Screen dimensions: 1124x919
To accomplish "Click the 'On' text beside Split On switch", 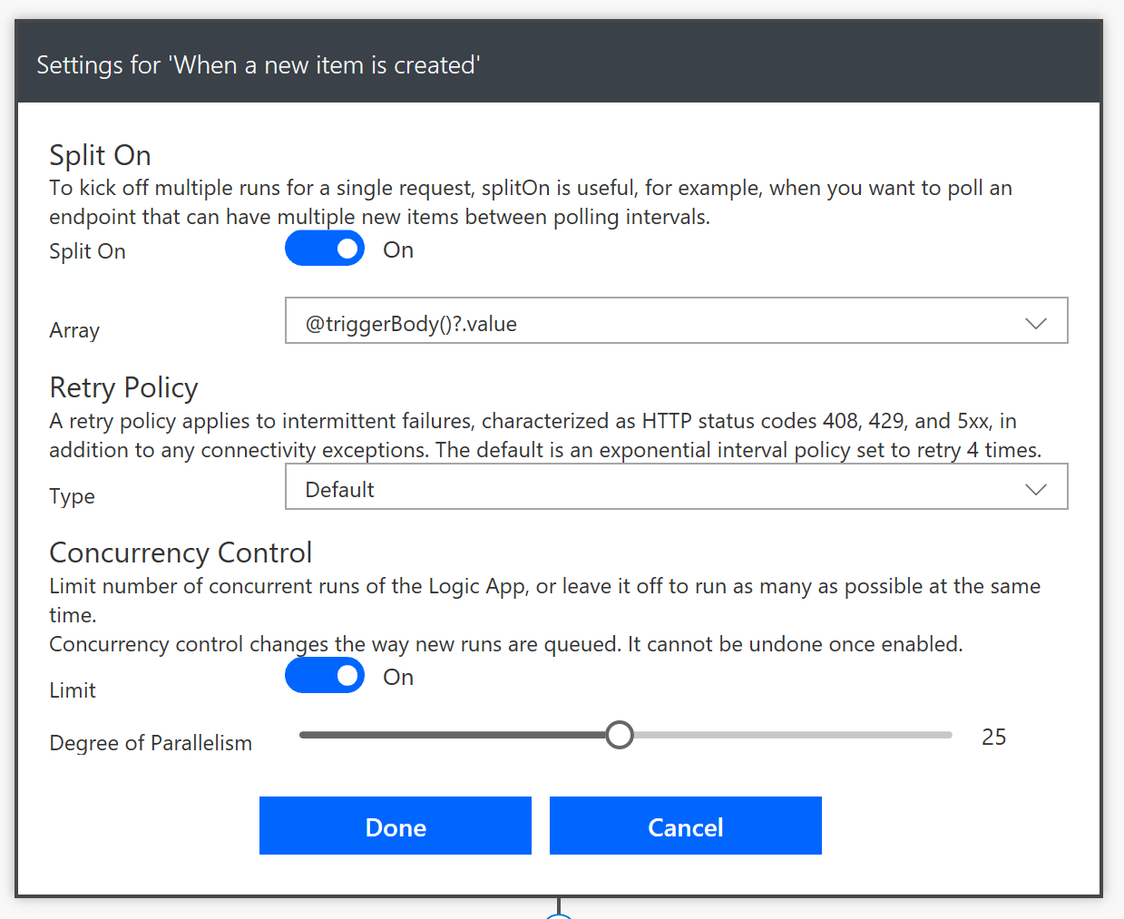I will [x=398, y=249].
